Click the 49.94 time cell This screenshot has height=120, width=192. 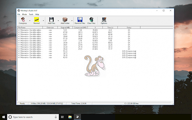point(110,34)
